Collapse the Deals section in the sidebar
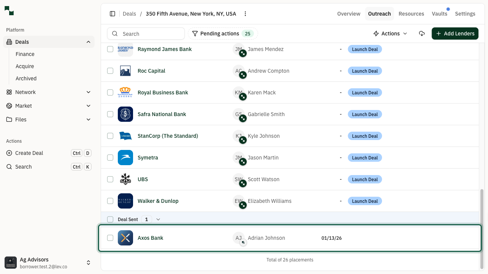This screenshot has height=274, width=488. tap(88, 42)
